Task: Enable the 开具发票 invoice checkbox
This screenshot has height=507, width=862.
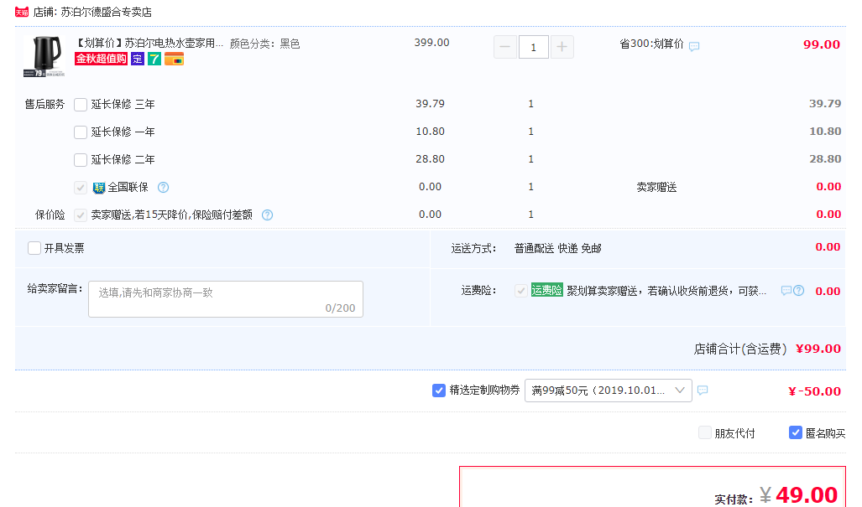Action: pyautogui.click(x=34, y=248)
